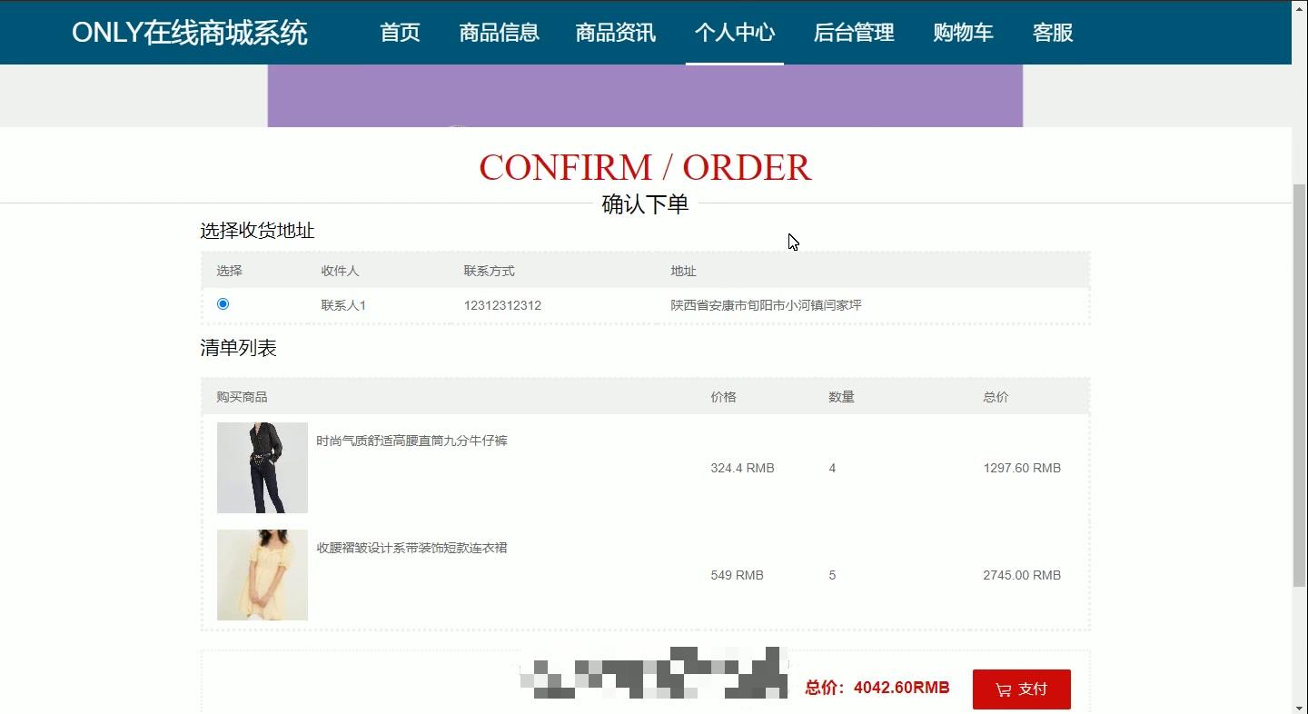This screenshot has height=714, width=1308.
Task: Click recipient name 联系人1
Action: (343, 305)
